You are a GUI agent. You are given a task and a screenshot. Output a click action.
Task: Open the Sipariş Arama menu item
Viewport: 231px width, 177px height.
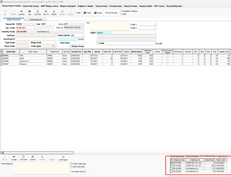tap(102, 6)
